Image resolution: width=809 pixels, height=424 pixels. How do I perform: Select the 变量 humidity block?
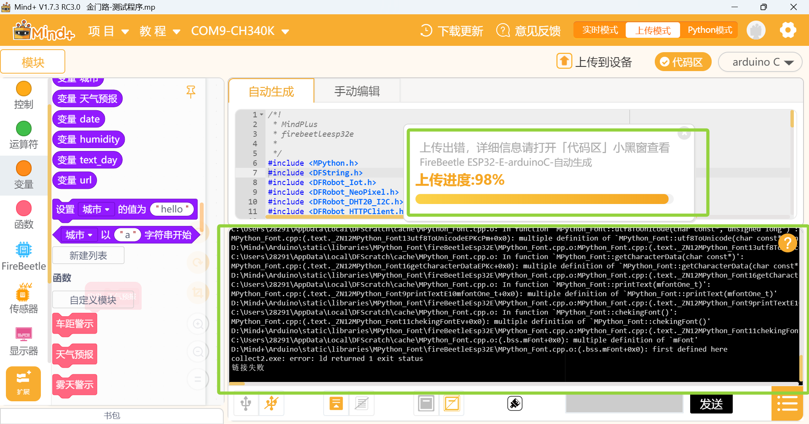point(88,139)
